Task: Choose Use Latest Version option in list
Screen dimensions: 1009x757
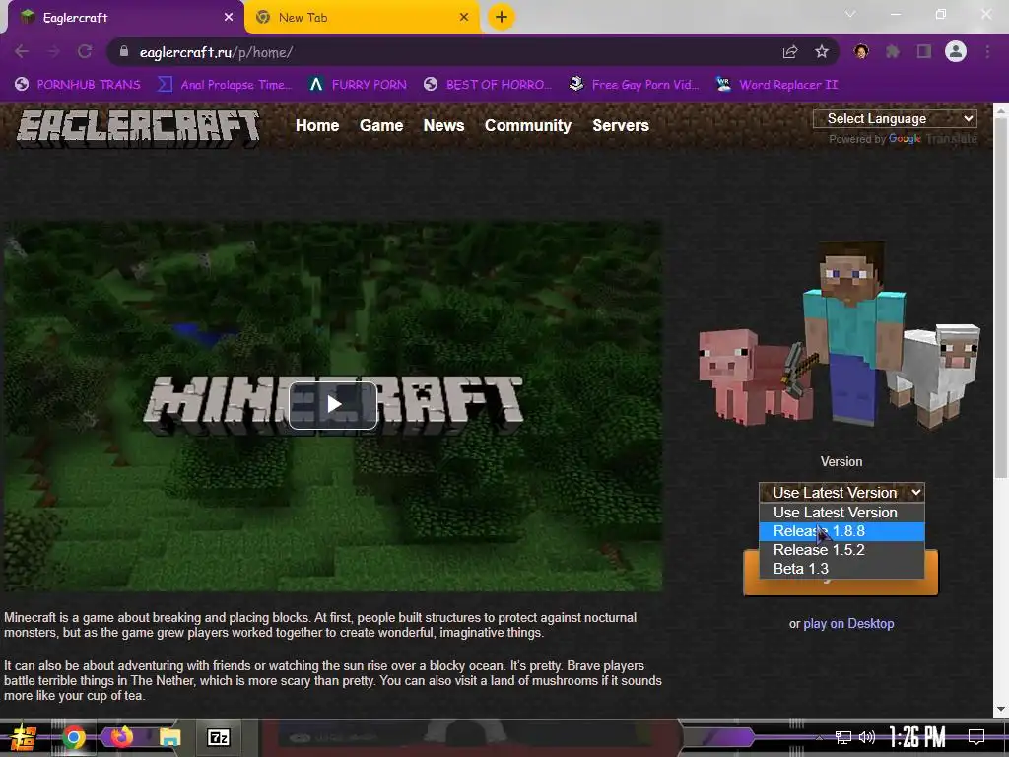Action: [841, 513]
